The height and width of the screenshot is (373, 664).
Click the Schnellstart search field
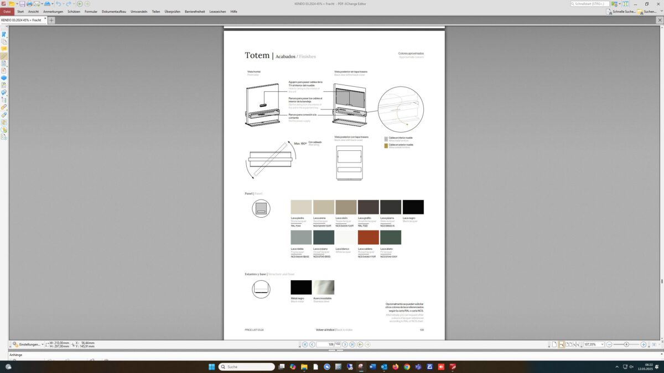tap(590, 4)
